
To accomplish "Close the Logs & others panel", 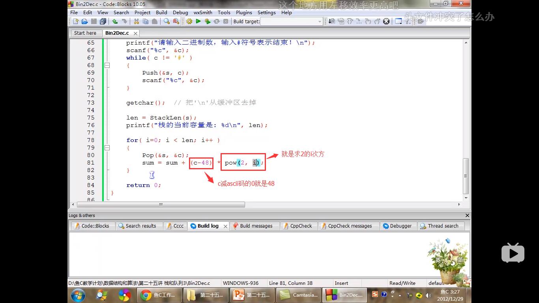I will point(467,215).
